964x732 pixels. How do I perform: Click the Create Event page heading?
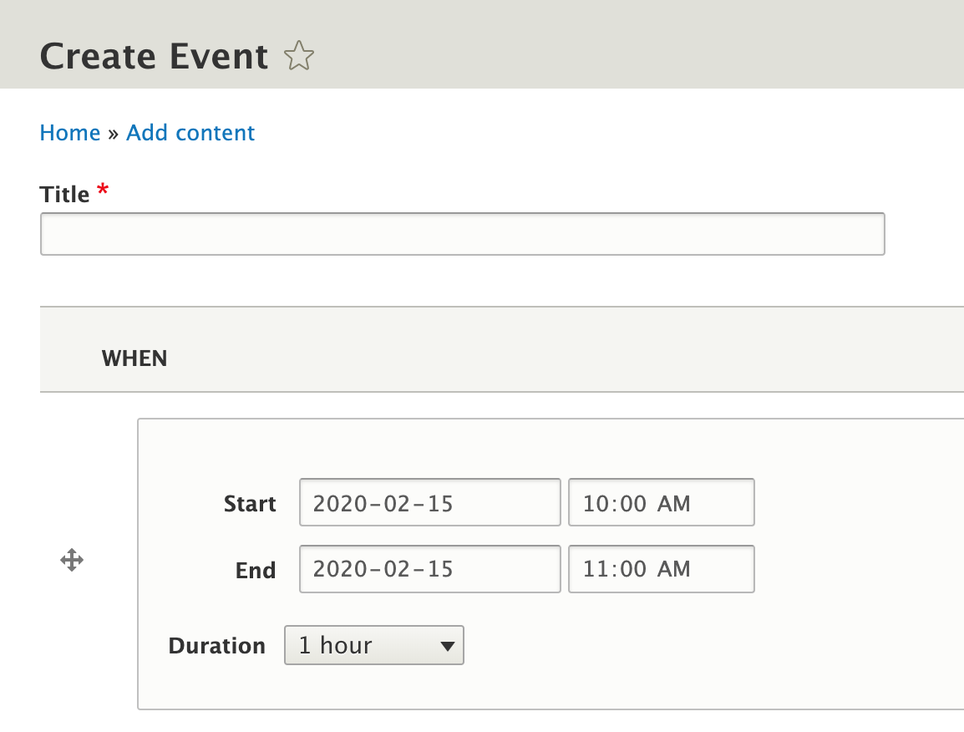[x=155, y=57]
